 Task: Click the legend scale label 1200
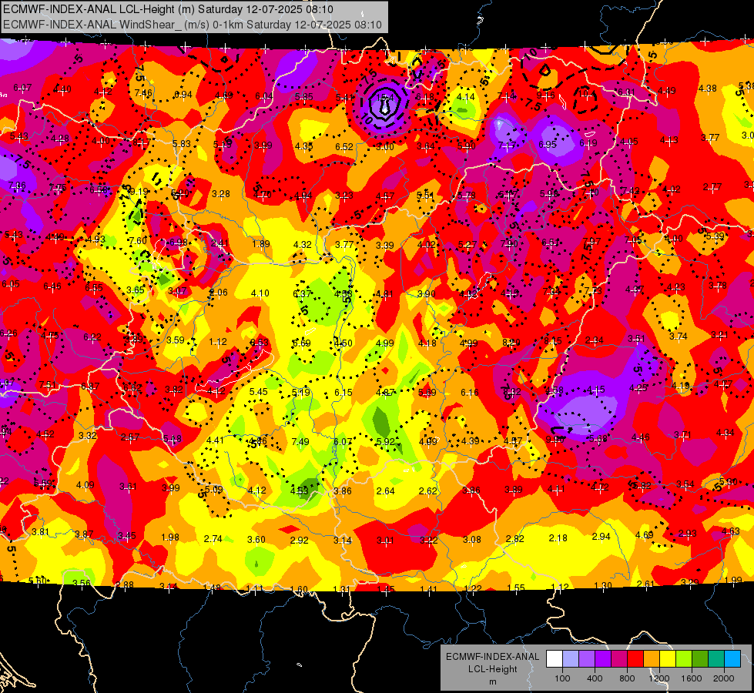(x=658, y=678)
